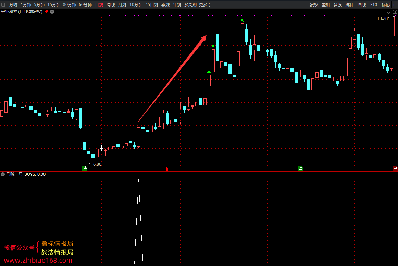398x266 pixels.
Task: Select the 60分钟 period
Action: pyautogui.click(x=85, y=4)
